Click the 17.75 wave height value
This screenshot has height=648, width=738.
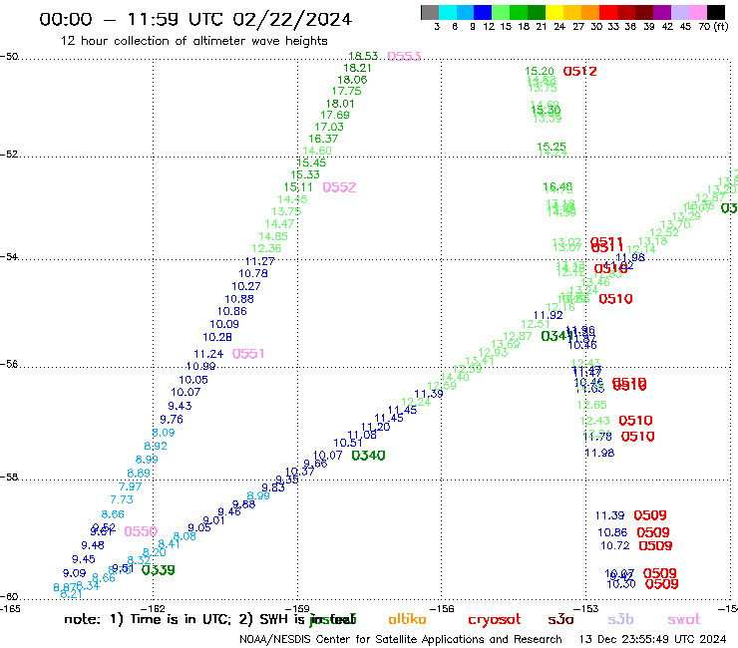coord(346,92)
